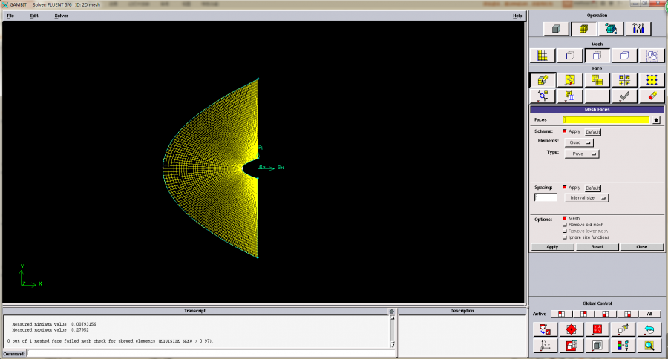Click the Reset button in Mesh Faces
The height and width of the screenshot is (359, 668).
(597, 246)
